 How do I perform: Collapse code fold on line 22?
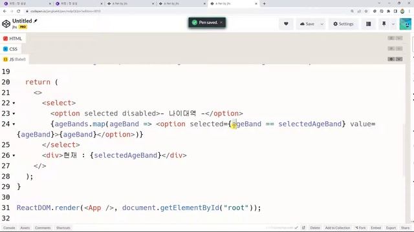14,103
